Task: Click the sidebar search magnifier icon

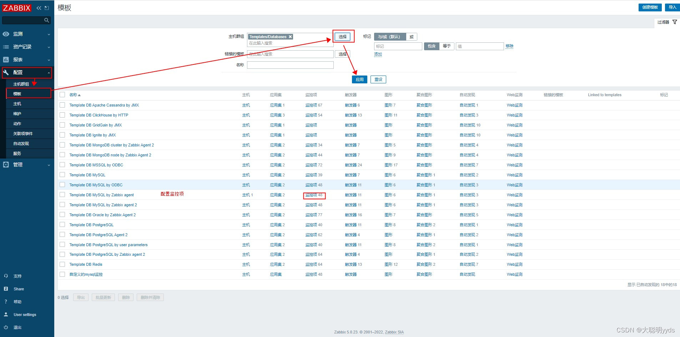Action: pos(46,20)
